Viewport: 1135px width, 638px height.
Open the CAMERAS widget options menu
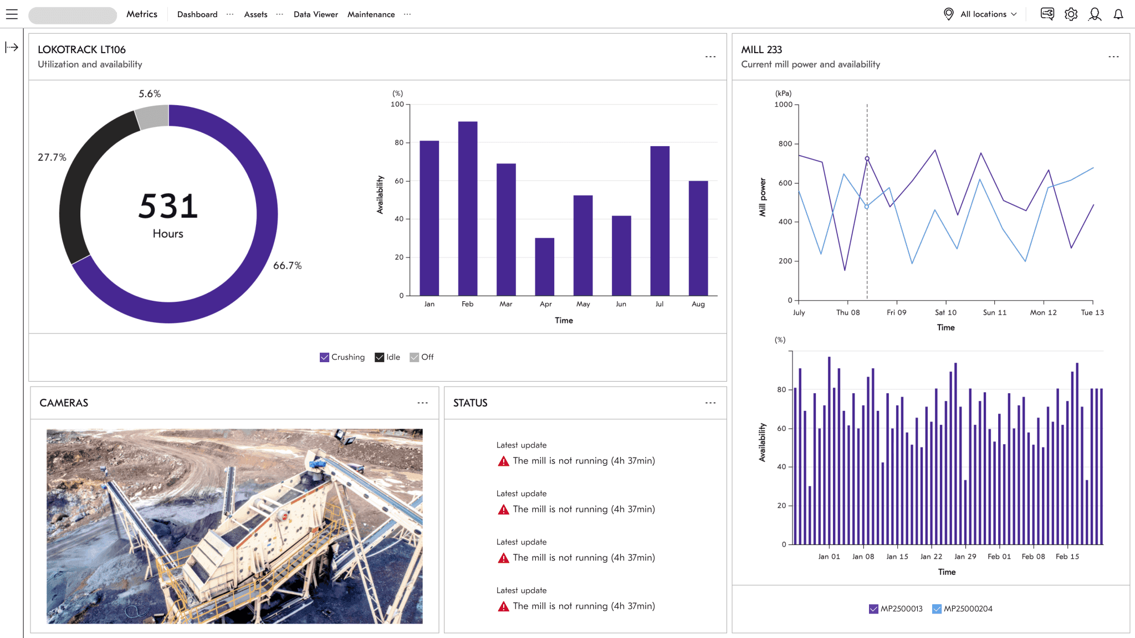click(x=423, y=403)
